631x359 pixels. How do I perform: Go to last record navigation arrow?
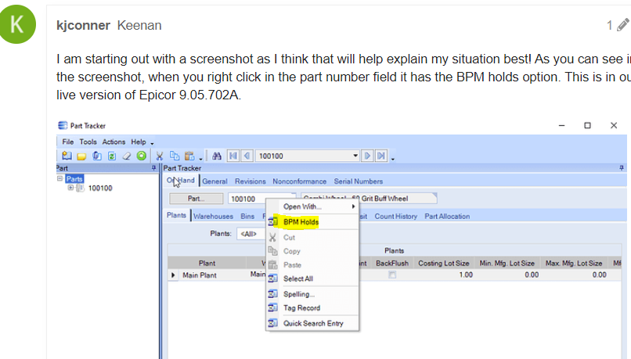[x=381, y=156]
